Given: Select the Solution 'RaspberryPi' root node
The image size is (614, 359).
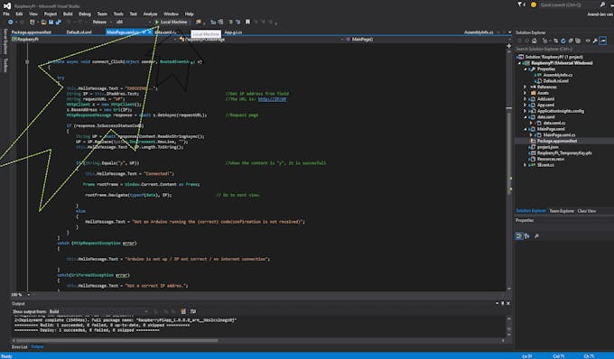Looking at the screenshot, I should [554, 57].
